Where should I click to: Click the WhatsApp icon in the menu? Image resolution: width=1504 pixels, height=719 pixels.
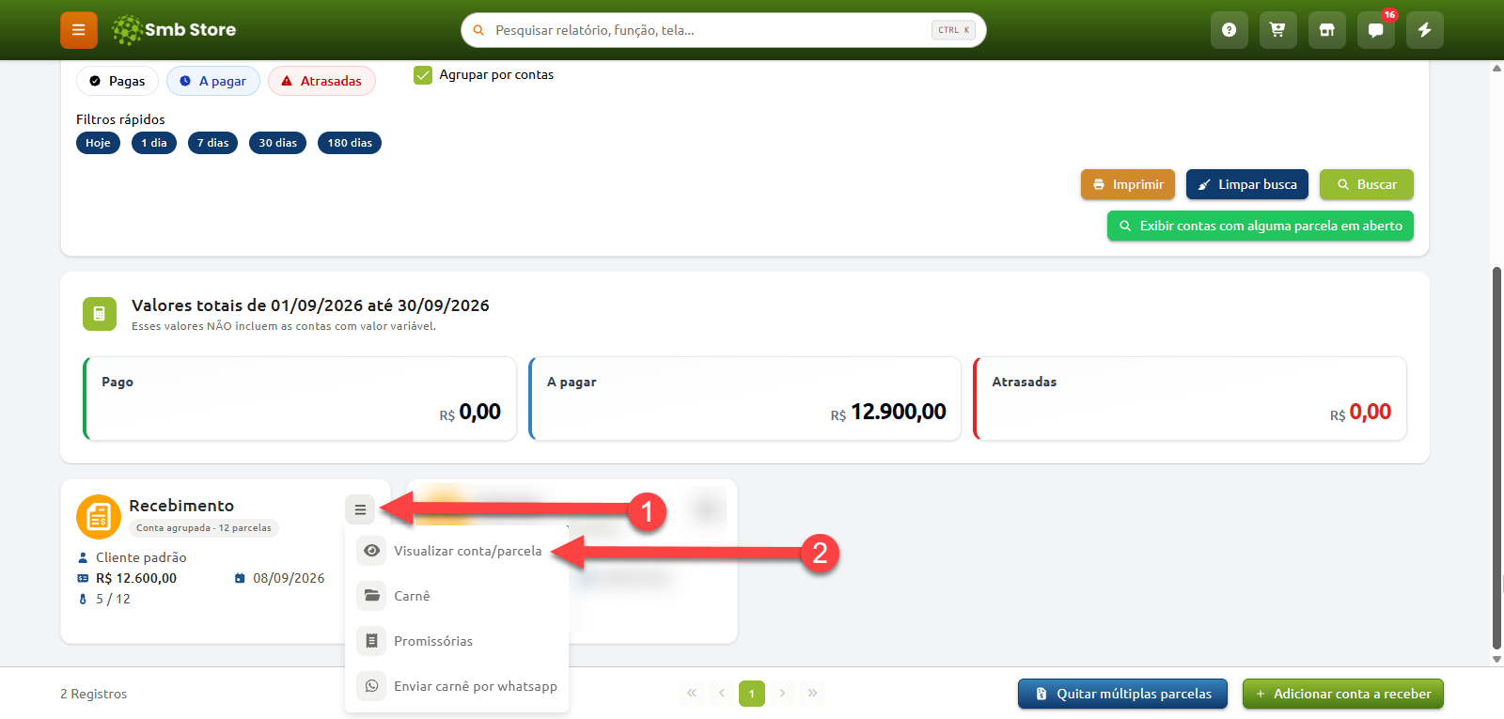372,686
